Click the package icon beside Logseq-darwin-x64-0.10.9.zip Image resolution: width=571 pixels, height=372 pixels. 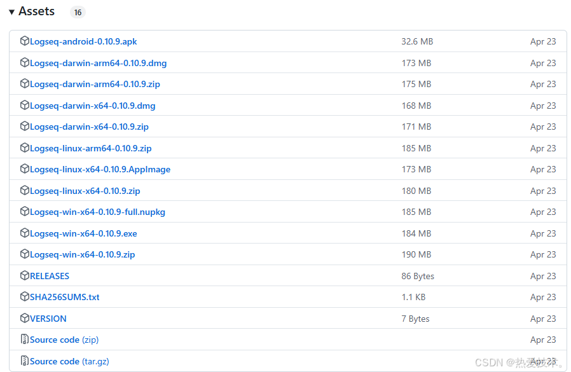click(x=24, y=126)
